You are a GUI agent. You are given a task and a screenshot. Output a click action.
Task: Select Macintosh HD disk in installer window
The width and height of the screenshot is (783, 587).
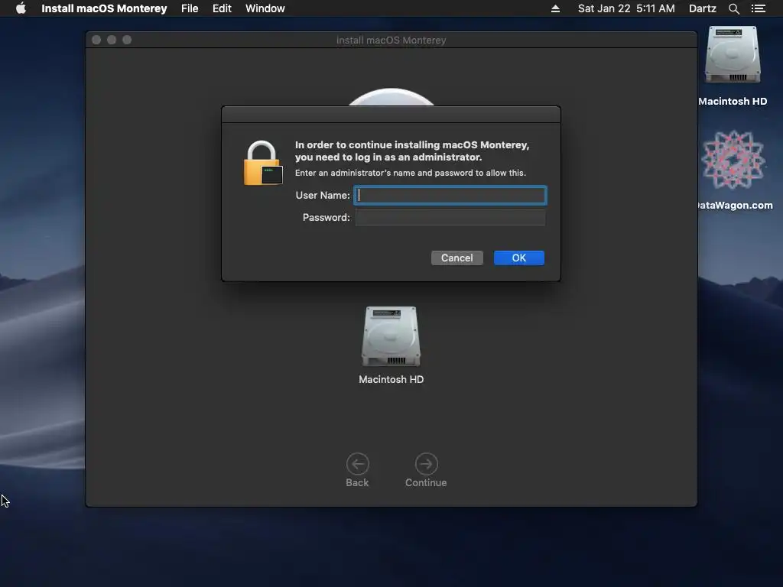391,336
